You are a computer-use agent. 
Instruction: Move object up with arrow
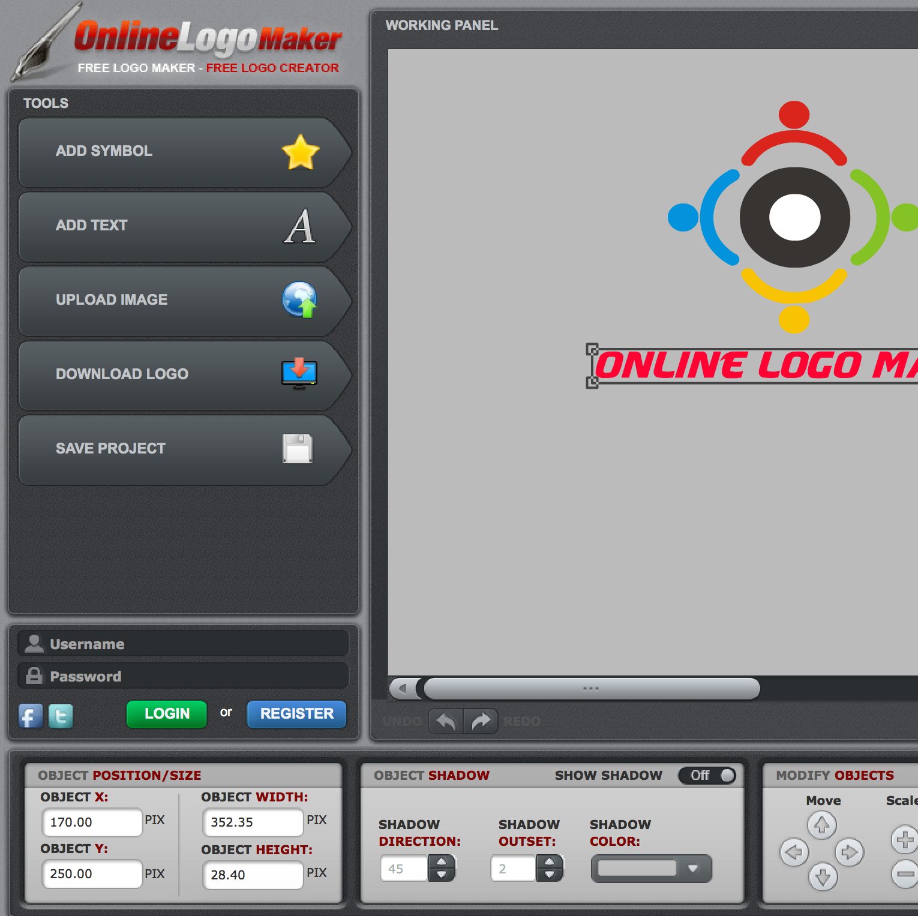822,825
